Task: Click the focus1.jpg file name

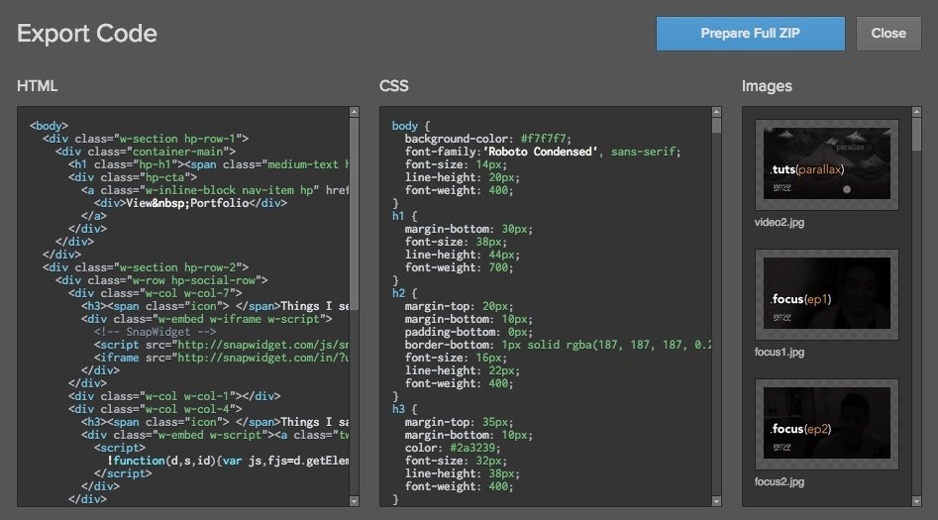Action: pyautogui.click(x=780, y=353)
